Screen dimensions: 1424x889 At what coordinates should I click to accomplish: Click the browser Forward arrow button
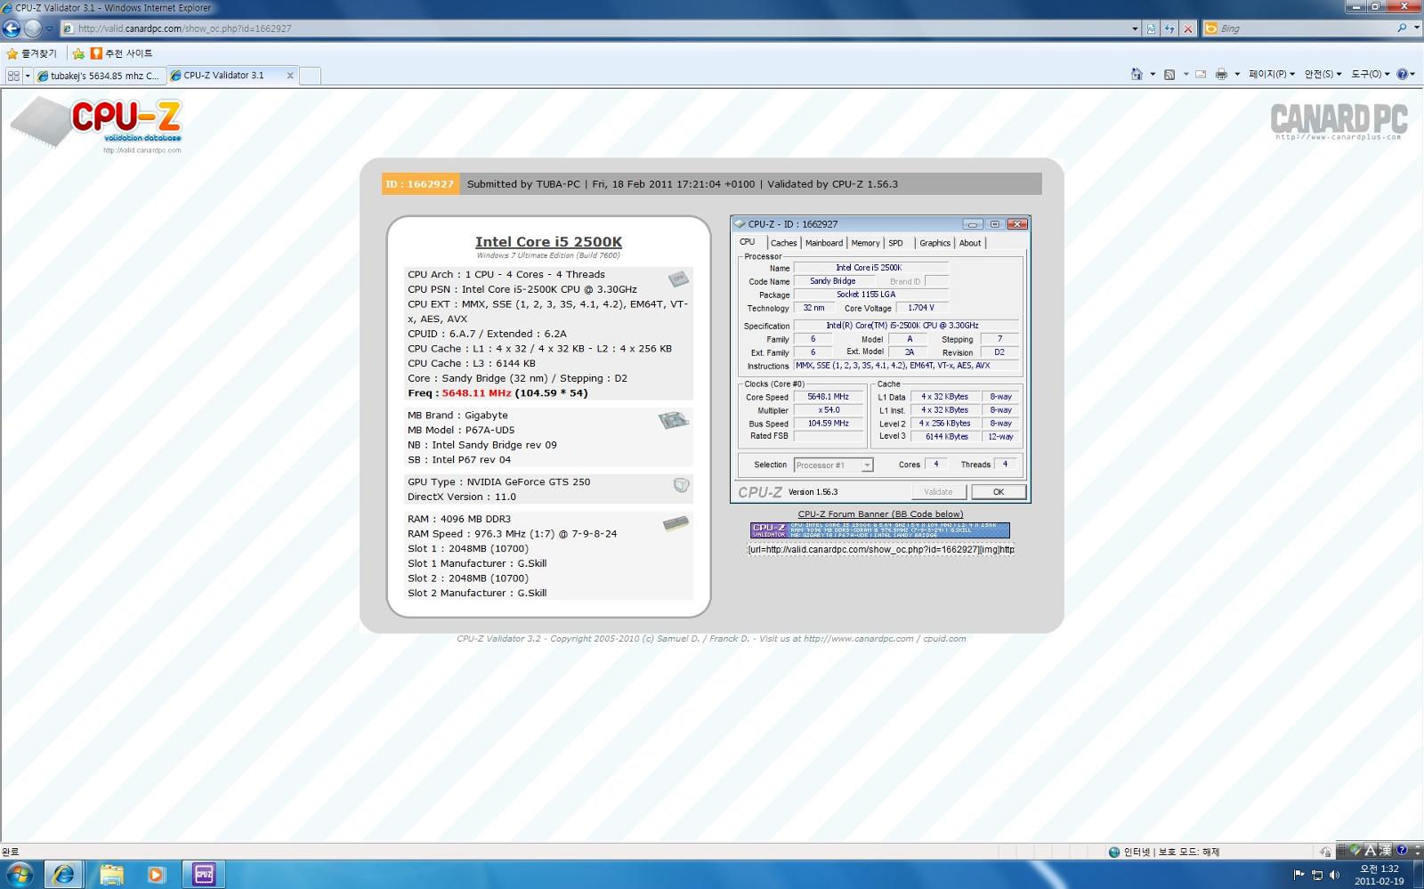point(33,28)
